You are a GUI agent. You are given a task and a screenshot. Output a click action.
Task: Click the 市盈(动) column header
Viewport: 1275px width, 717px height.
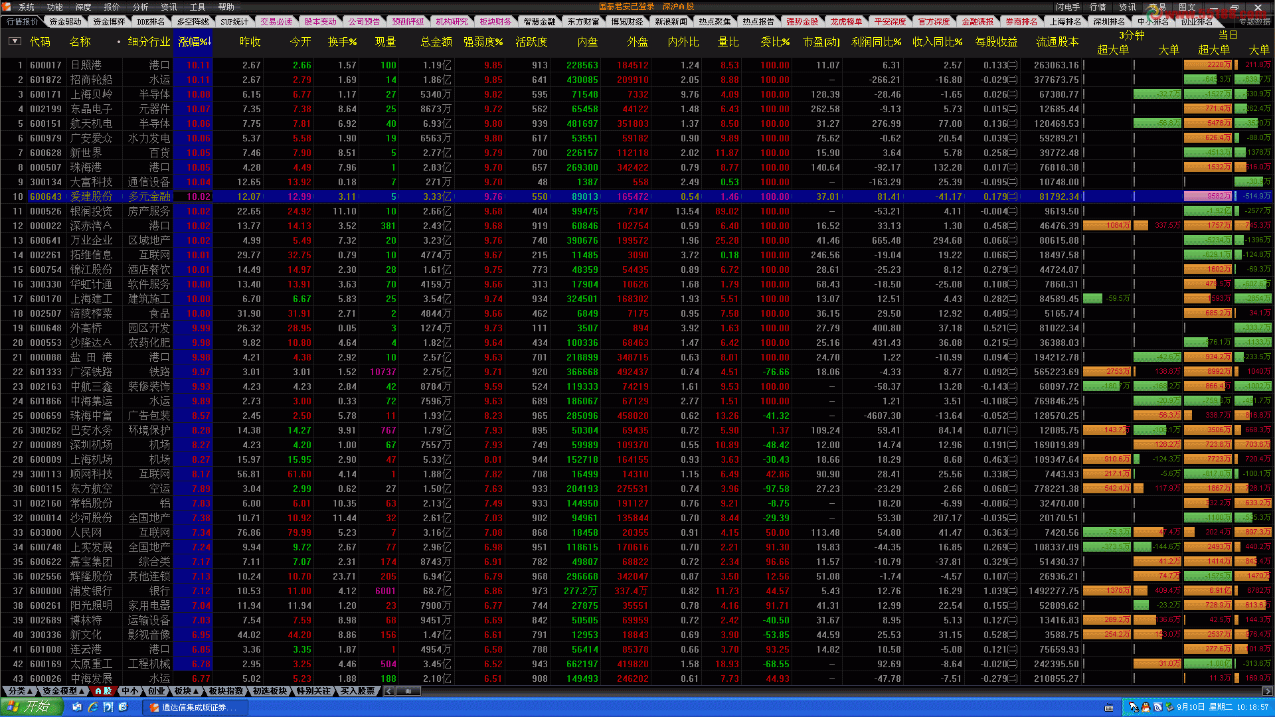[821, 42]
